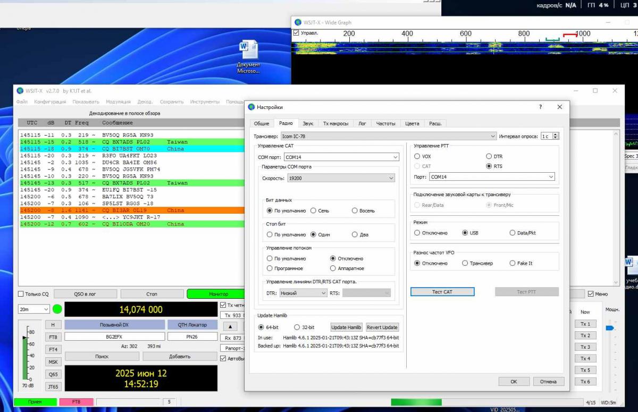The width and height of the screenshot is (638, 412).
Task: Click the up arrow of Интервал опроса spinner
Action: coord(556,134)
